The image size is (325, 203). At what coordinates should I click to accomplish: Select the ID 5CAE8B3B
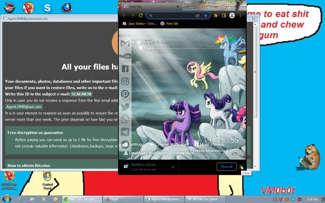[x=81, y=94]
